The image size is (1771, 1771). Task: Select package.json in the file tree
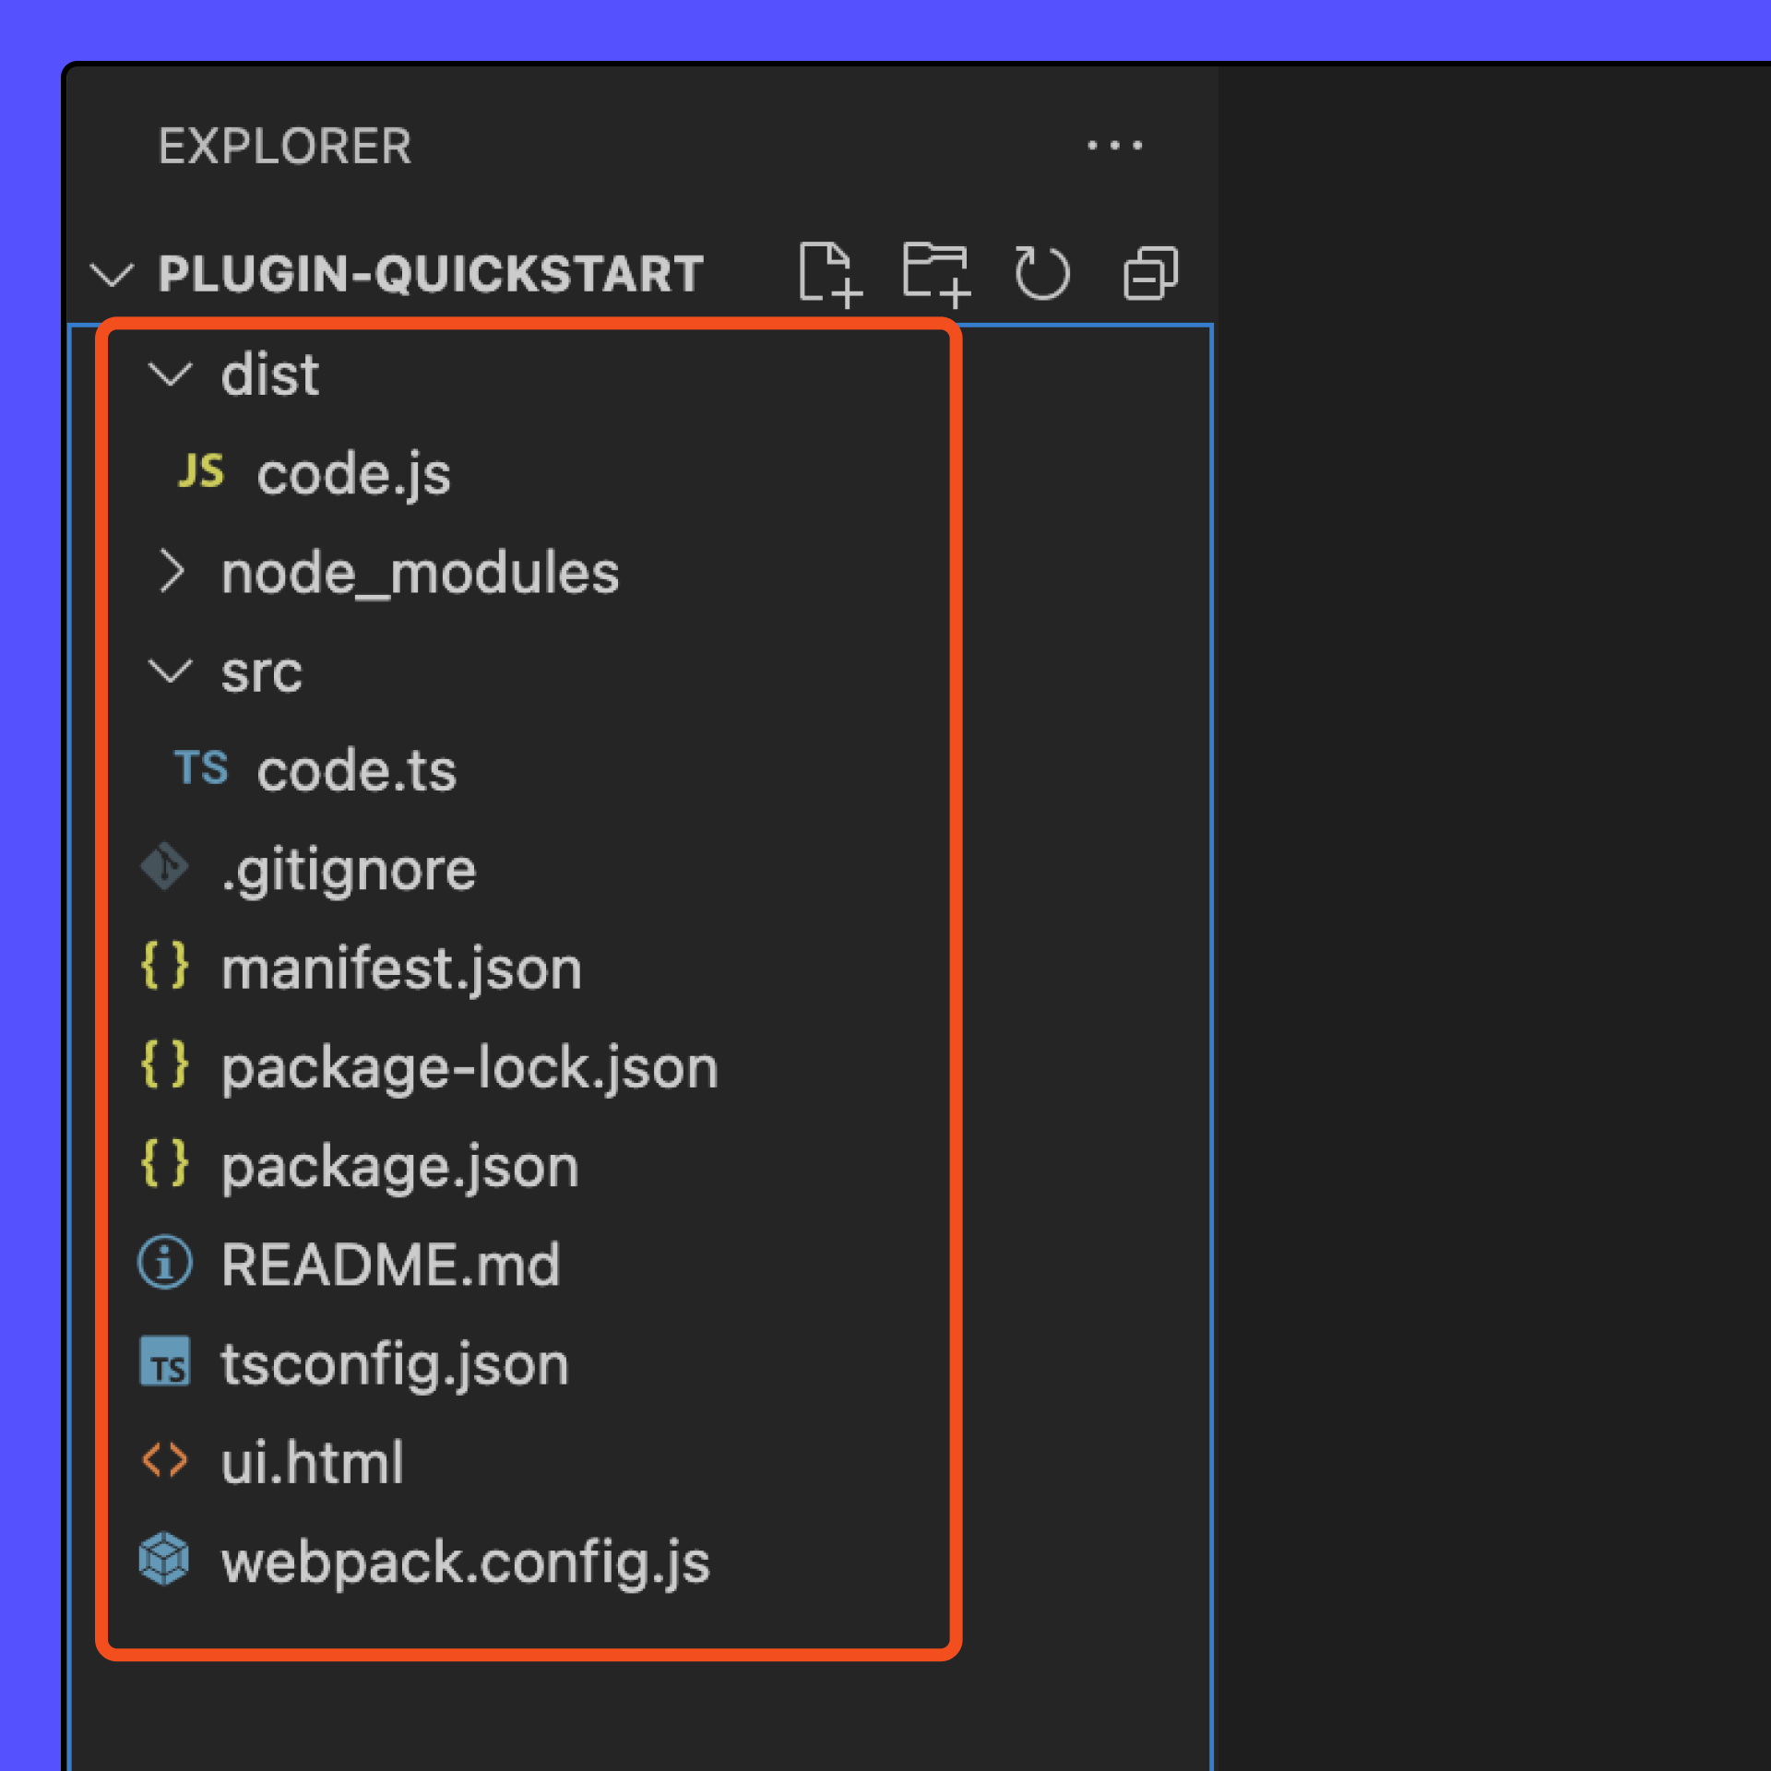(x=399, y=1166)
